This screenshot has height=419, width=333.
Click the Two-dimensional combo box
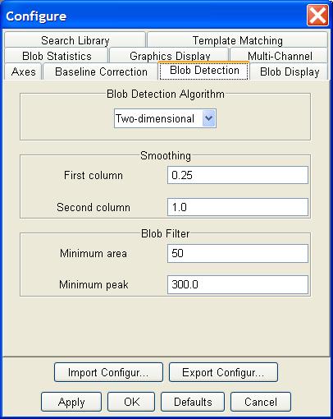coord(165,118)
